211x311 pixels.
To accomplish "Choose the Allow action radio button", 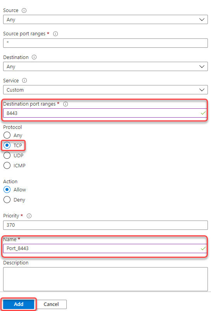I will tap(7, 189).
